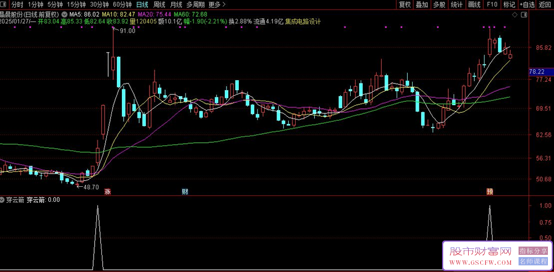Expand the 更多 periods menu

pos(217,4)
